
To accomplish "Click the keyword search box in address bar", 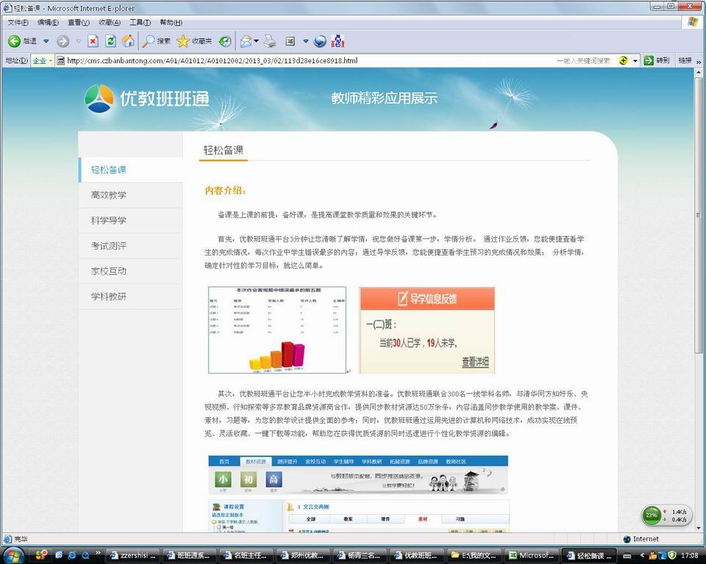I will click(584, 61).
